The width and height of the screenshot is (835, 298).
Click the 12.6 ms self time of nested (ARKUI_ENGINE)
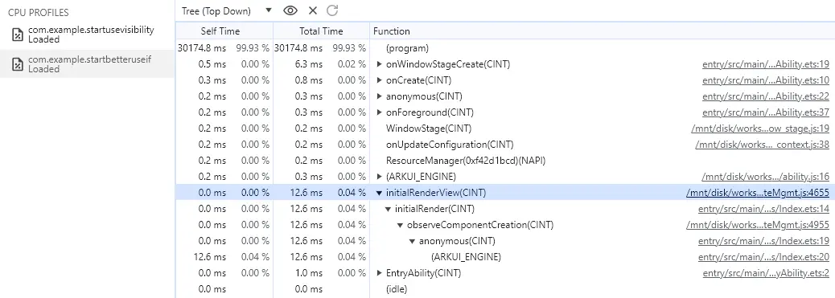210,257
